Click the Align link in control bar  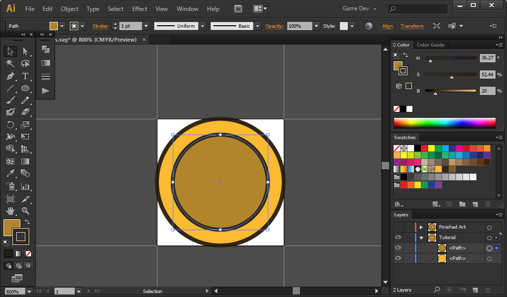[388, 26]
